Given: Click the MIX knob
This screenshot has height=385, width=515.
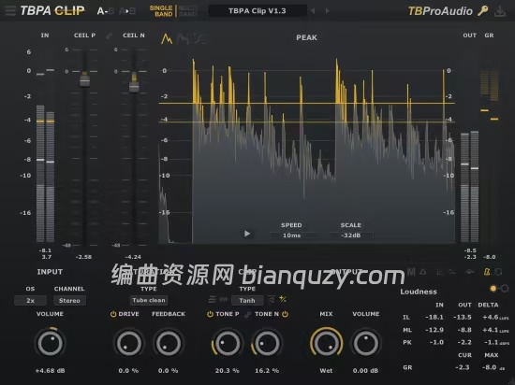Looking at the screenshot, I should (326, 343).
